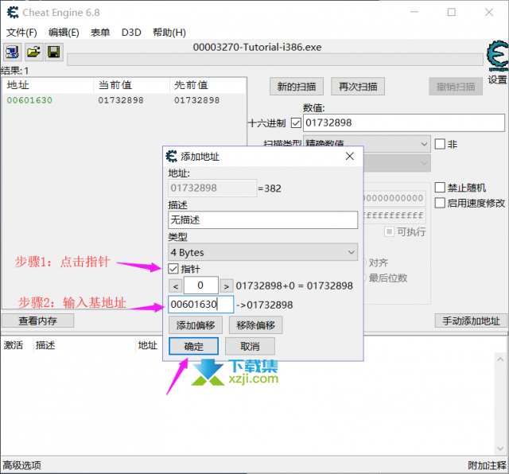
Task: Click the 添加偏移 button
Action: 196,325
